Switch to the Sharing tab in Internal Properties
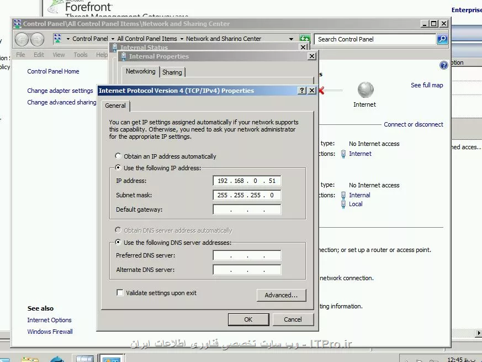 click(172, 72)
